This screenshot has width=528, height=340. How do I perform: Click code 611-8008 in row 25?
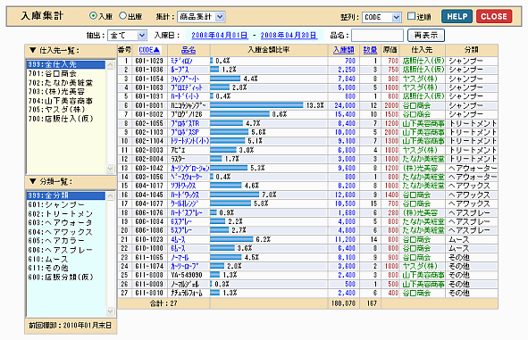[149, 275]
